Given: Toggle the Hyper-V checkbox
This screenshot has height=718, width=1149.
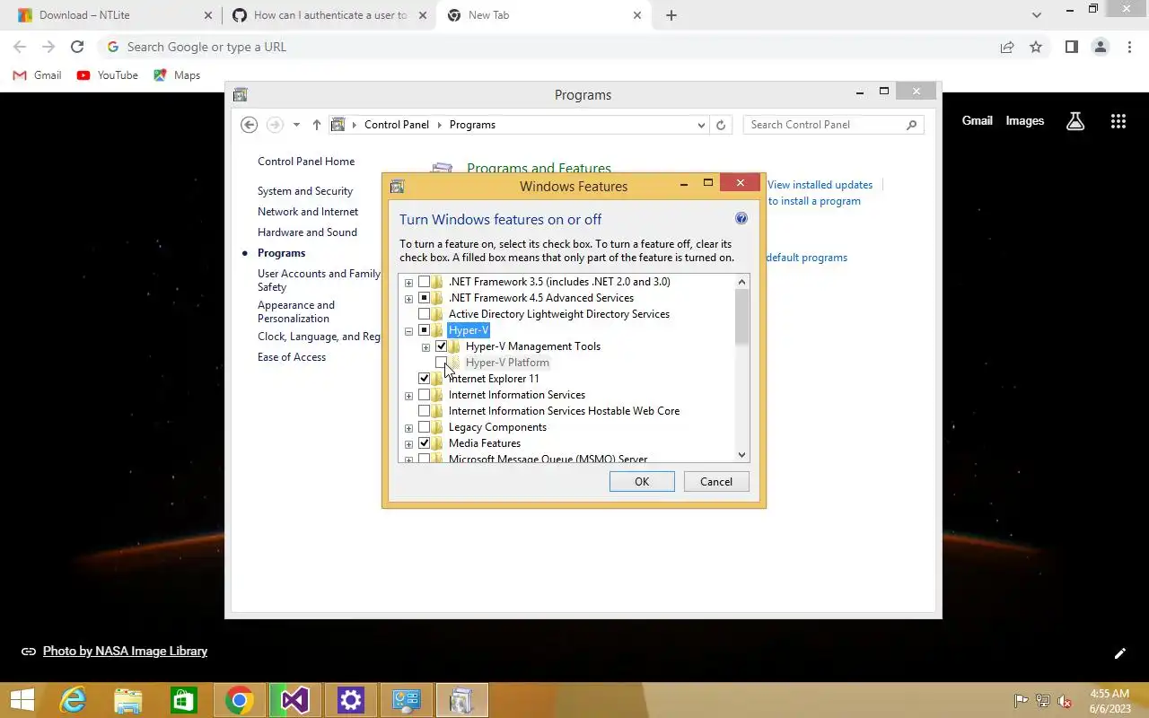Looking at the screenshot, I should pyautogui.click(x=425, y=330).
